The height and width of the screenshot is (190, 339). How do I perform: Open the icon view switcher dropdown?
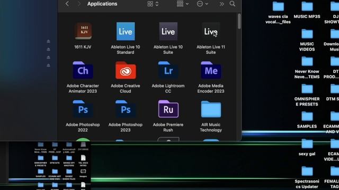coord(153,4)
